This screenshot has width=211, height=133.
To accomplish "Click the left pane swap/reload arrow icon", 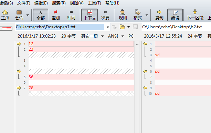I will tap(114, 27).
